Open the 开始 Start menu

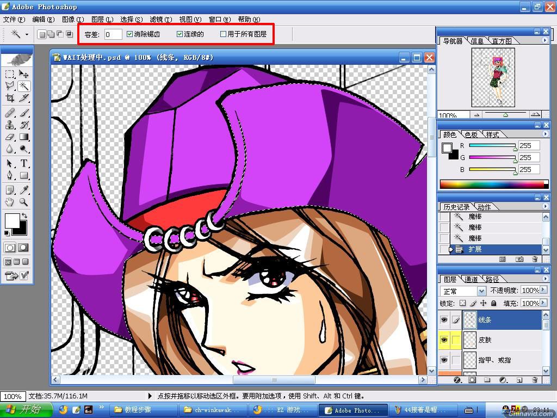click(x=26, y=410)
